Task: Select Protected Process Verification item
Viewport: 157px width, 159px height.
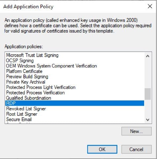Action: 75,93
